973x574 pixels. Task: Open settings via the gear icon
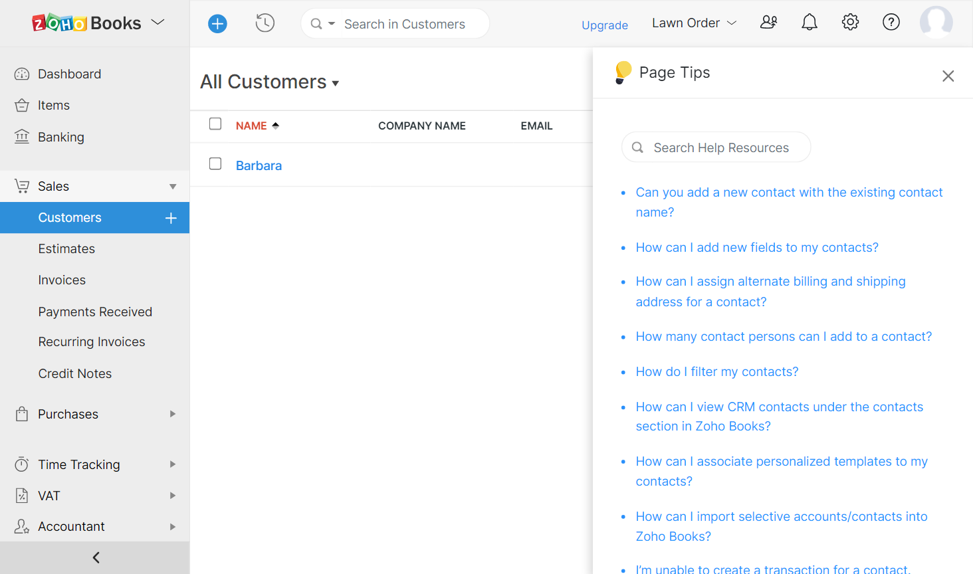pos(850,23)
